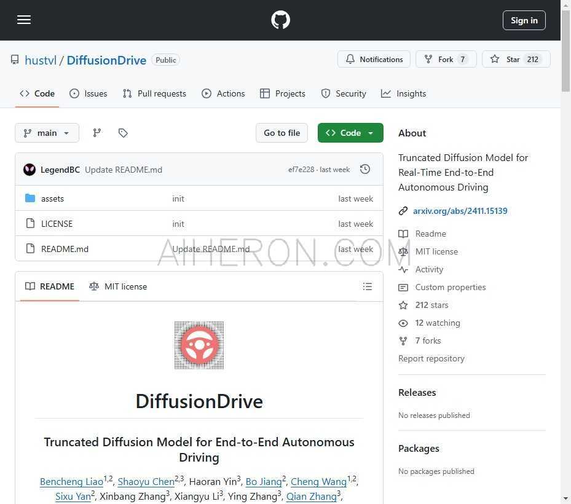
Task: Open Sixu Yan author link
Action: click(x=73, y=497)
